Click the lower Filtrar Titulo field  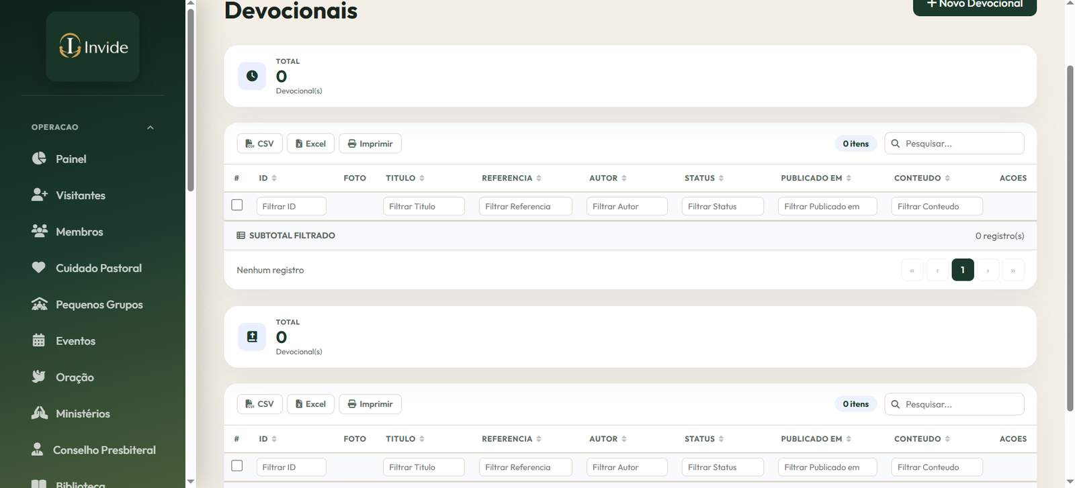424,467
